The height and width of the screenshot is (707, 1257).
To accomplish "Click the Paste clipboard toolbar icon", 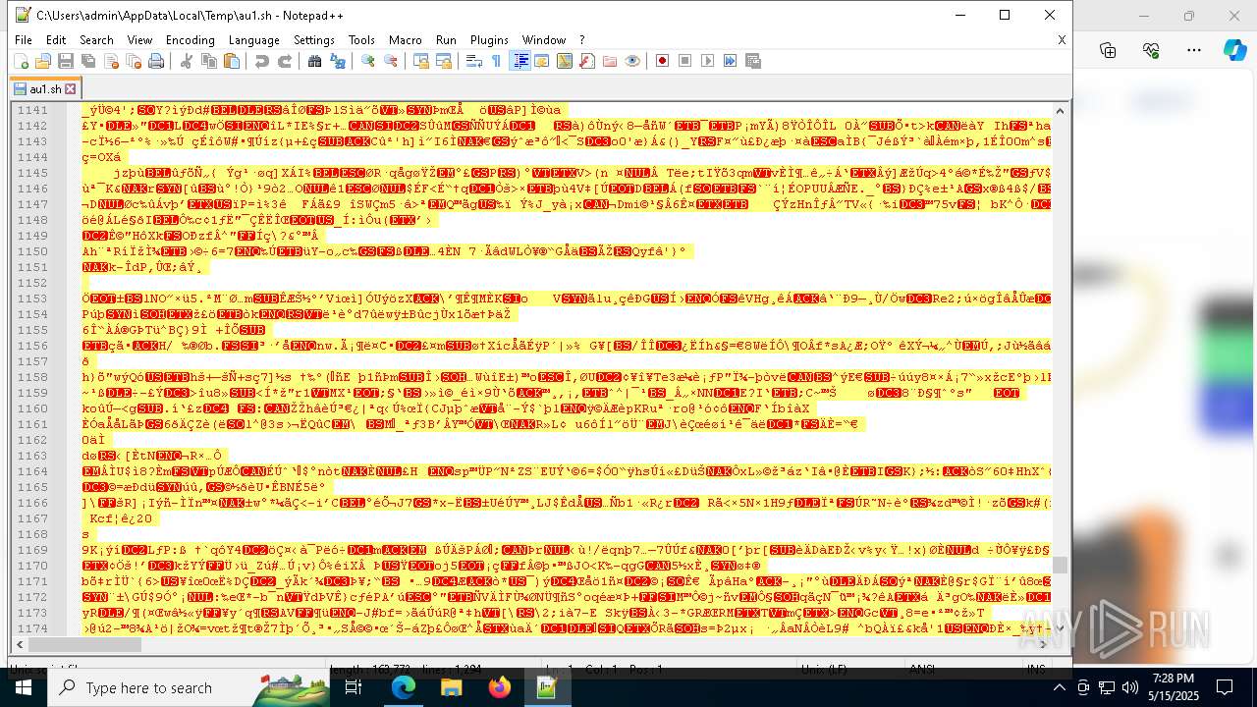I will tap(231, 61).
